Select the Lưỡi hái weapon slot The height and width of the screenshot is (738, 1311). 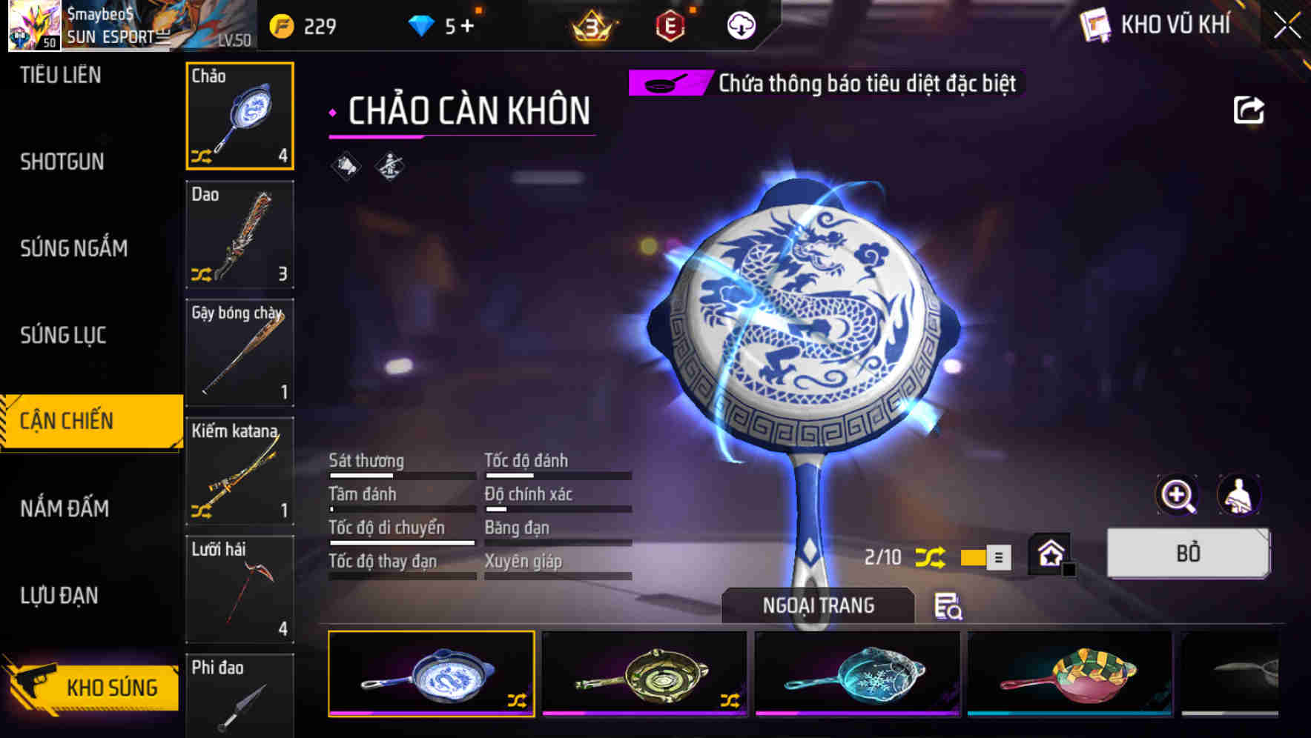[x=240, y=590]
